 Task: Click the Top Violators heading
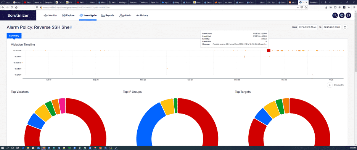click(19, 92)
